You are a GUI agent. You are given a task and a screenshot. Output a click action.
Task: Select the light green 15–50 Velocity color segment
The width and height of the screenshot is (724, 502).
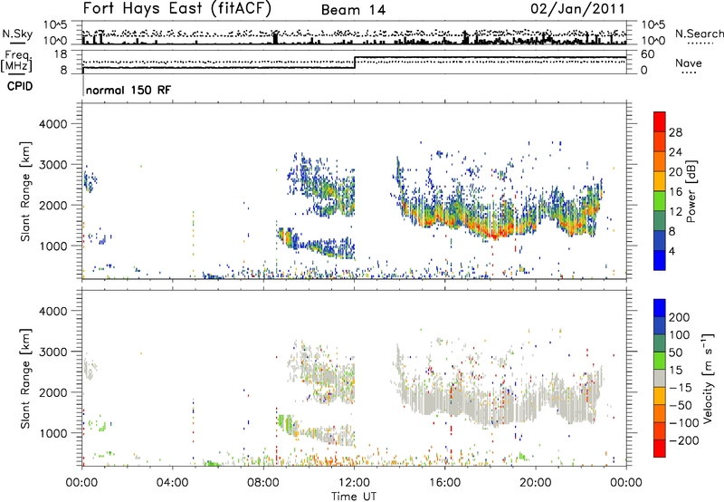tap(660, 361)
